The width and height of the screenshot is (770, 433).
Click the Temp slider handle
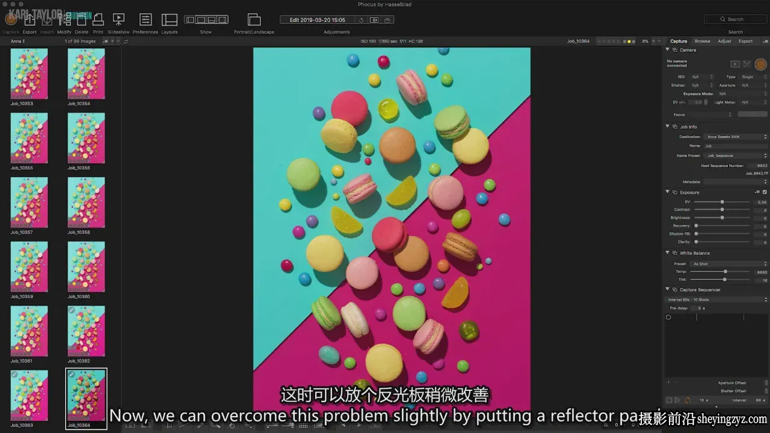pos(725,272)
